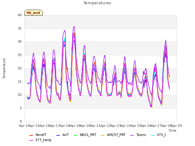Viewport: 195px width, 146px height.
Task: Click the Apr 24 x-axis tick label
Action: click(x=126, y=126)
